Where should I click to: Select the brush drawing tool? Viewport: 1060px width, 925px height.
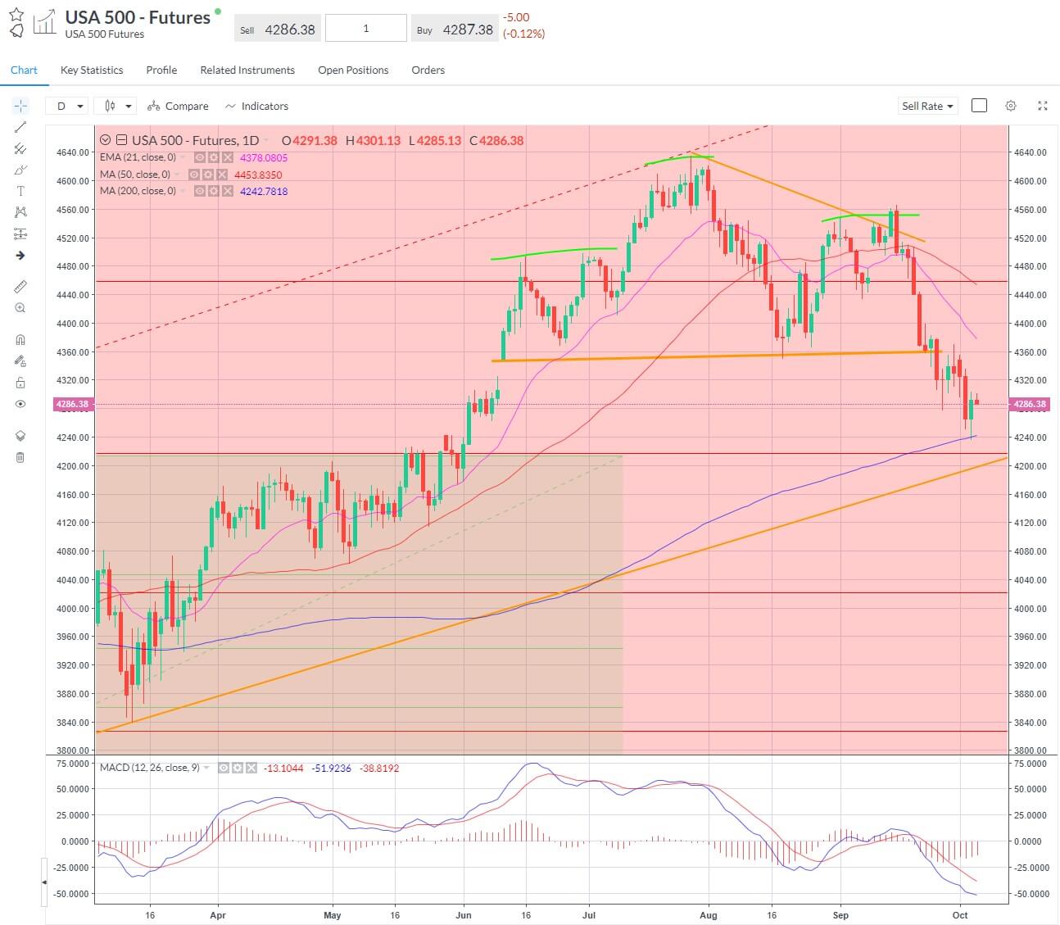[20, 170]
